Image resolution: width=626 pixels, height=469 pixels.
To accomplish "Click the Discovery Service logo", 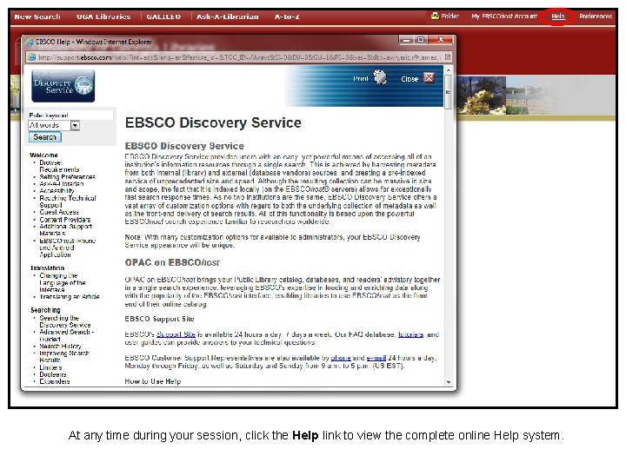I will [x=63, y=86].
